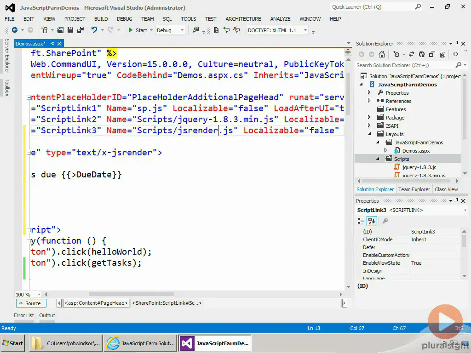Switch to the Class View tab

(x=446, y=189)
